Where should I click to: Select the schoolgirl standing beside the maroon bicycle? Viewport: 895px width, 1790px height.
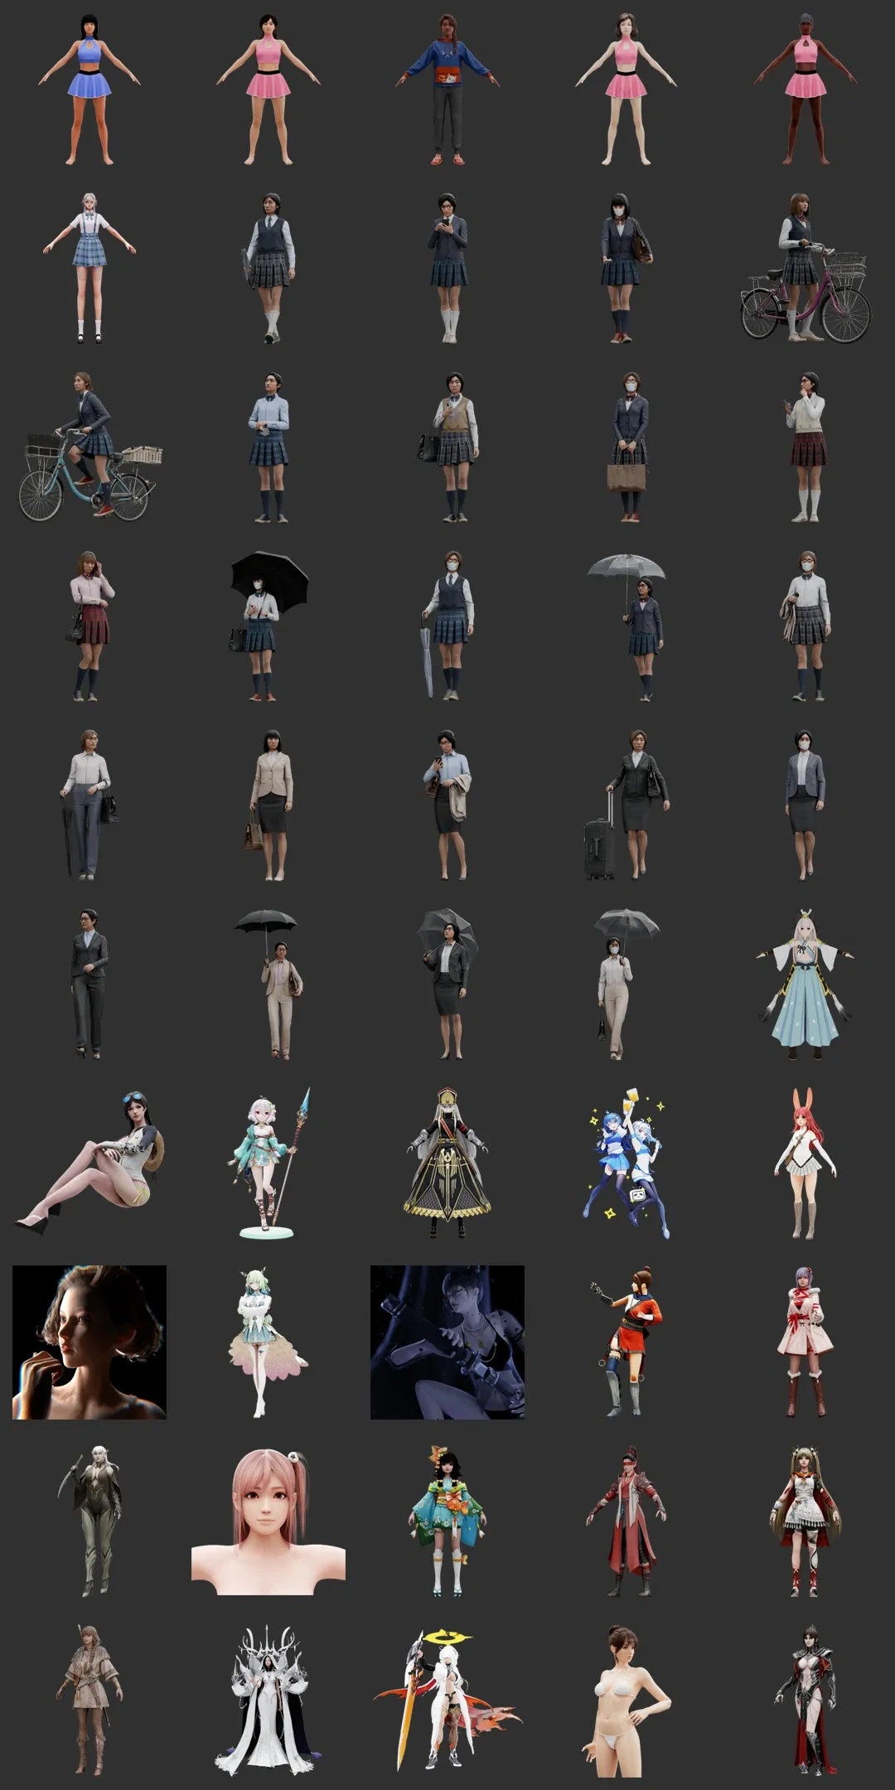pyautogui.click(x=805, y=269)
